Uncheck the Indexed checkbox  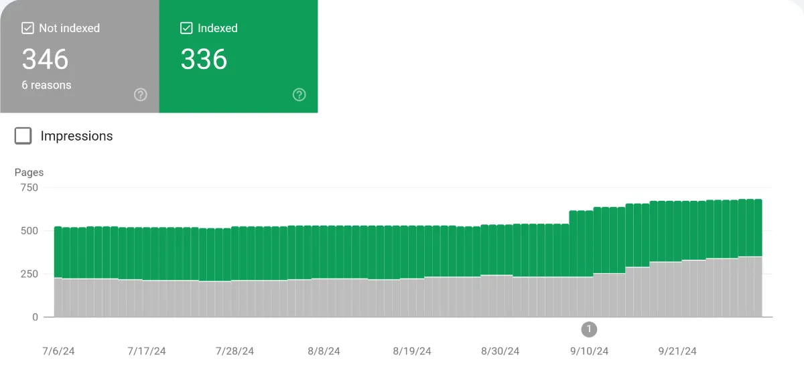pos(187,28)
